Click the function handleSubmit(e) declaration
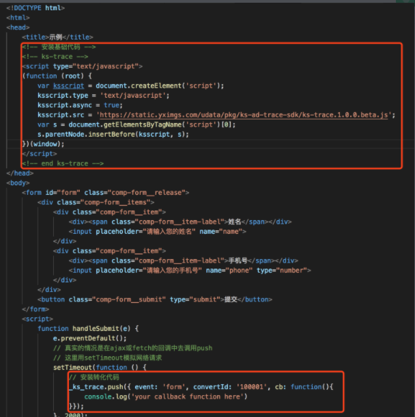The image size is (415, 417). click(x=89, y=328)
